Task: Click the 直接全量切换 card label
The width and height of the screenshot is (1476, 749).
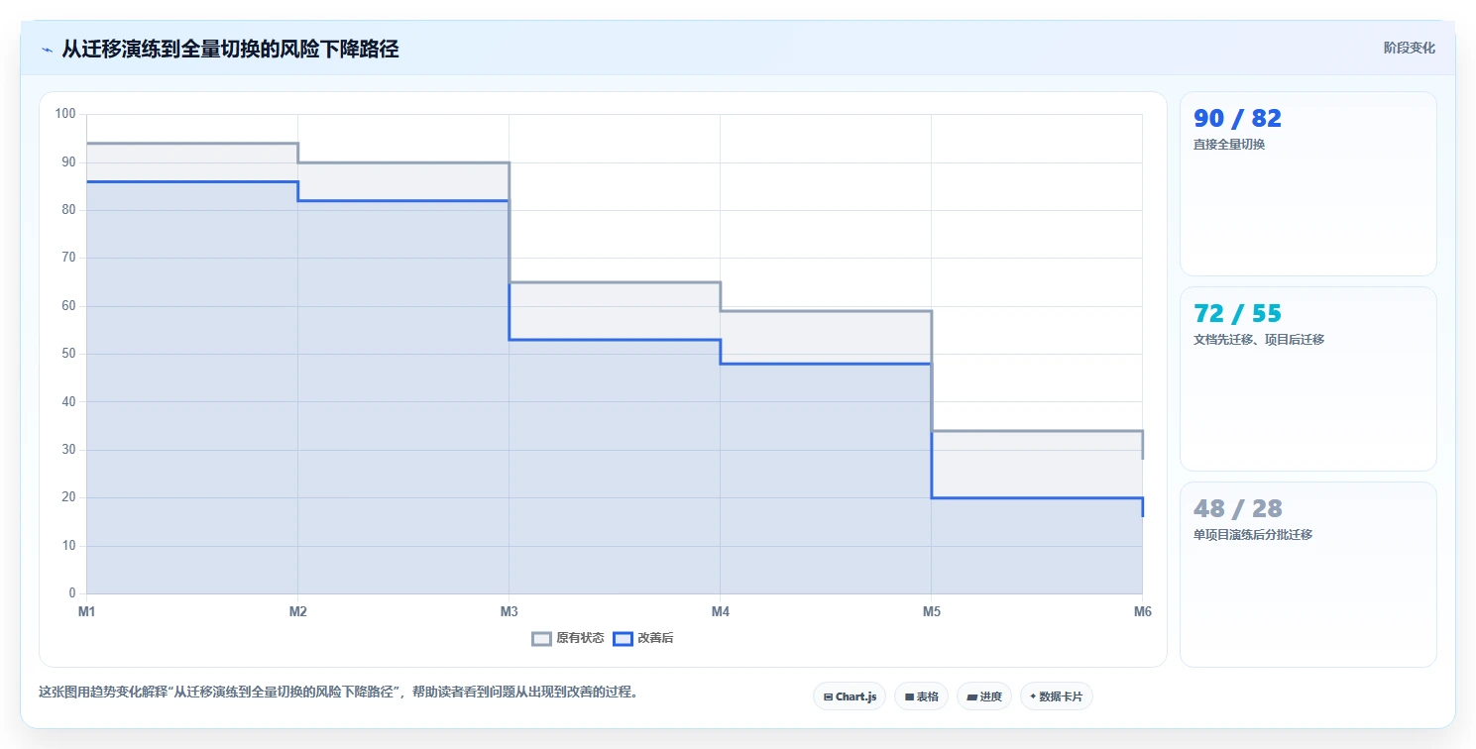Action: [x=1229, y=144]
